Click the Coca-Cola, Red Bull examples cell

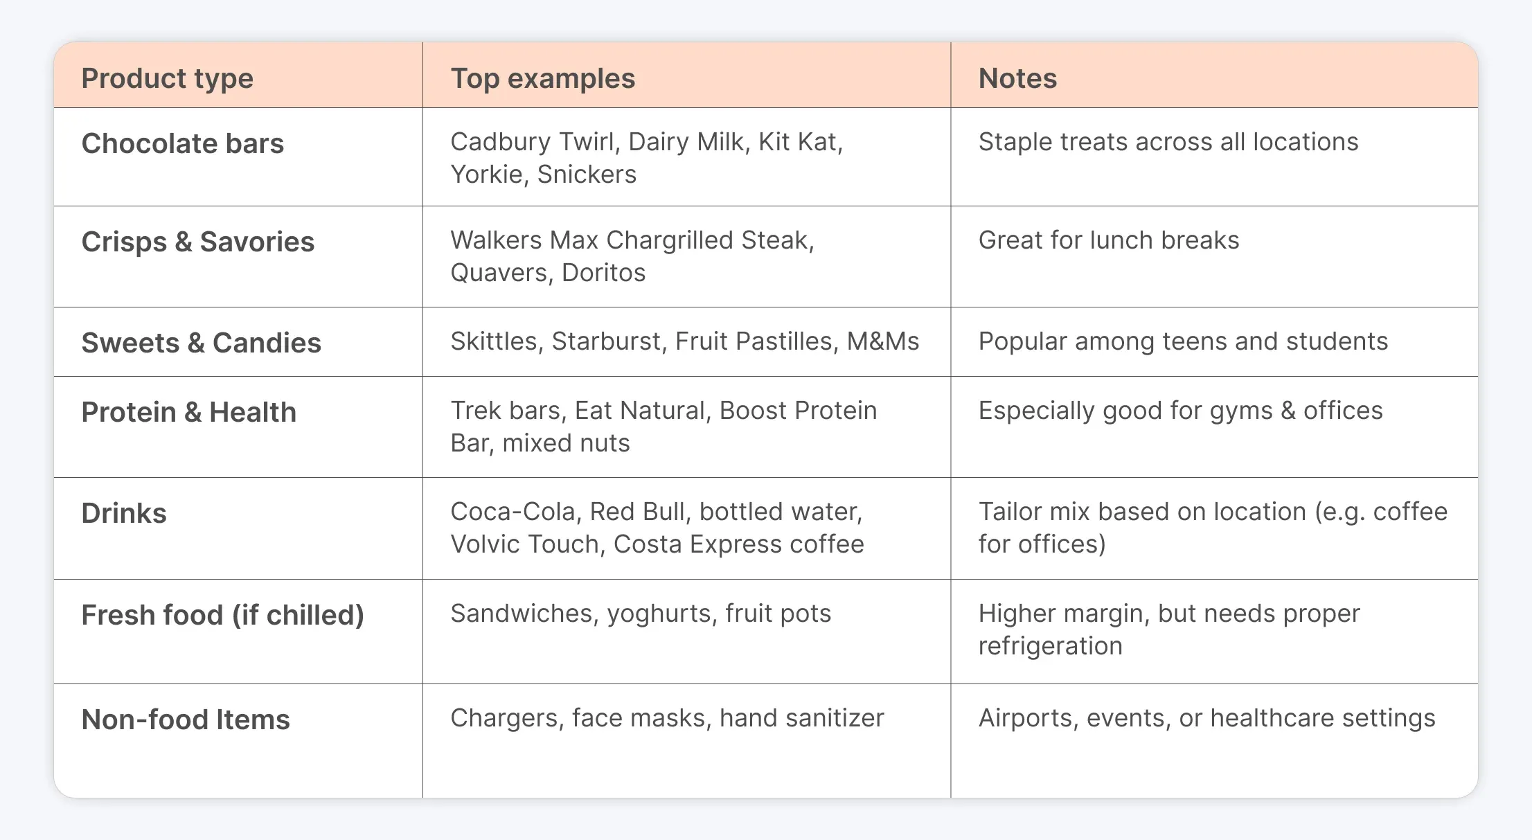click(x=657, y=528)
